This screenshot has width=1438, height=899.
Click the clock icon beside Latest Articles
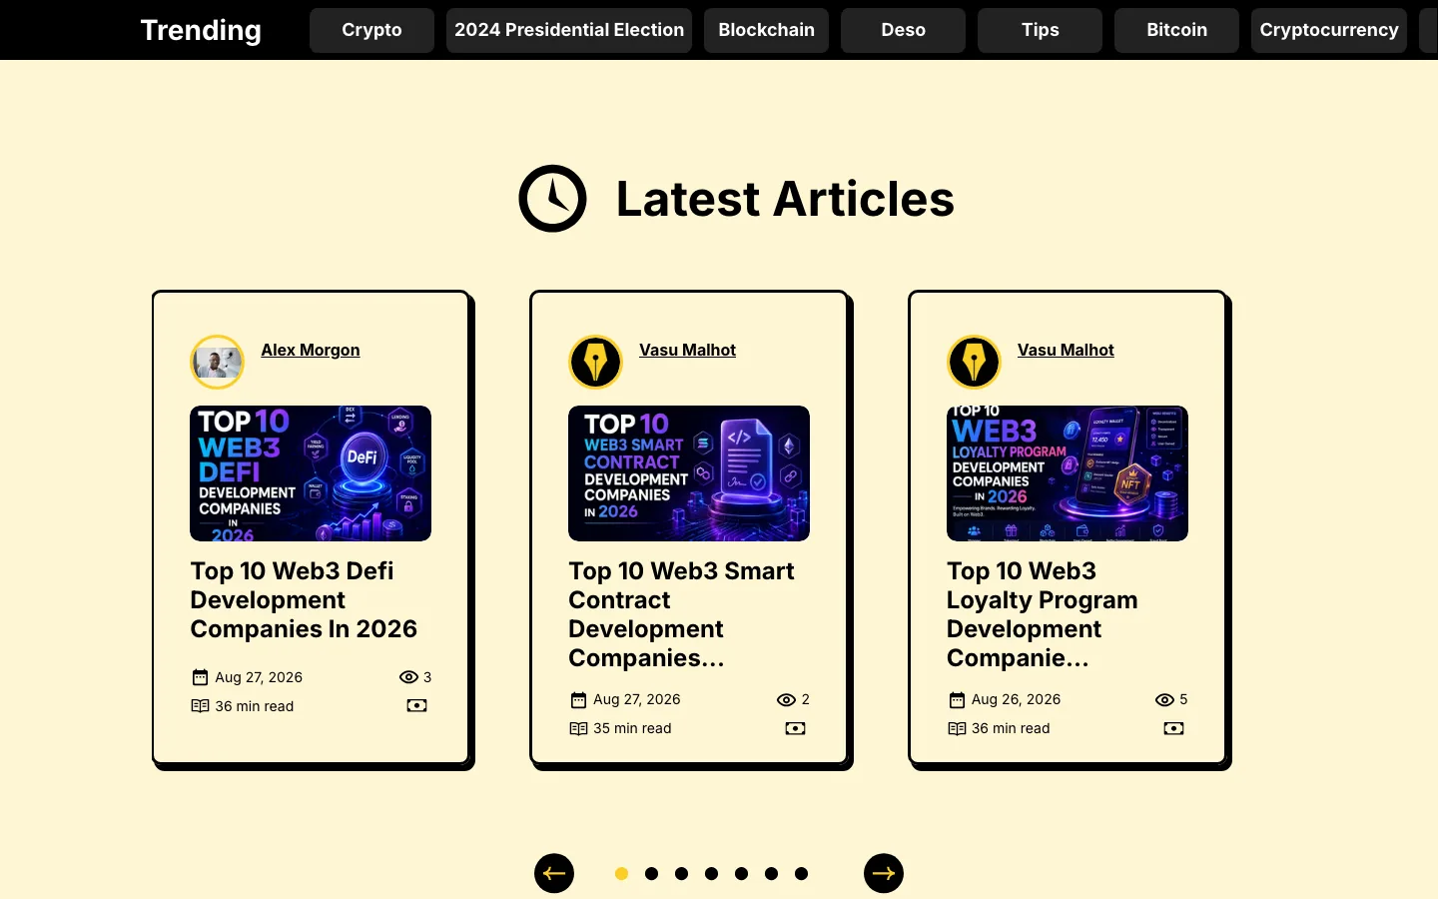pos(552,199)
